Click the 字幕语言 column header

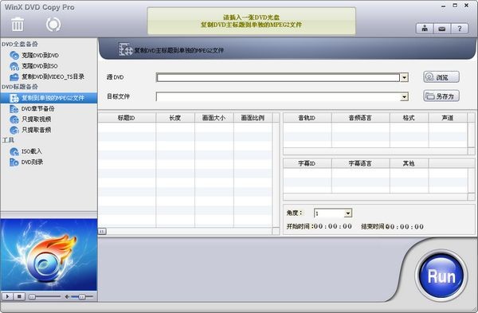361,163
